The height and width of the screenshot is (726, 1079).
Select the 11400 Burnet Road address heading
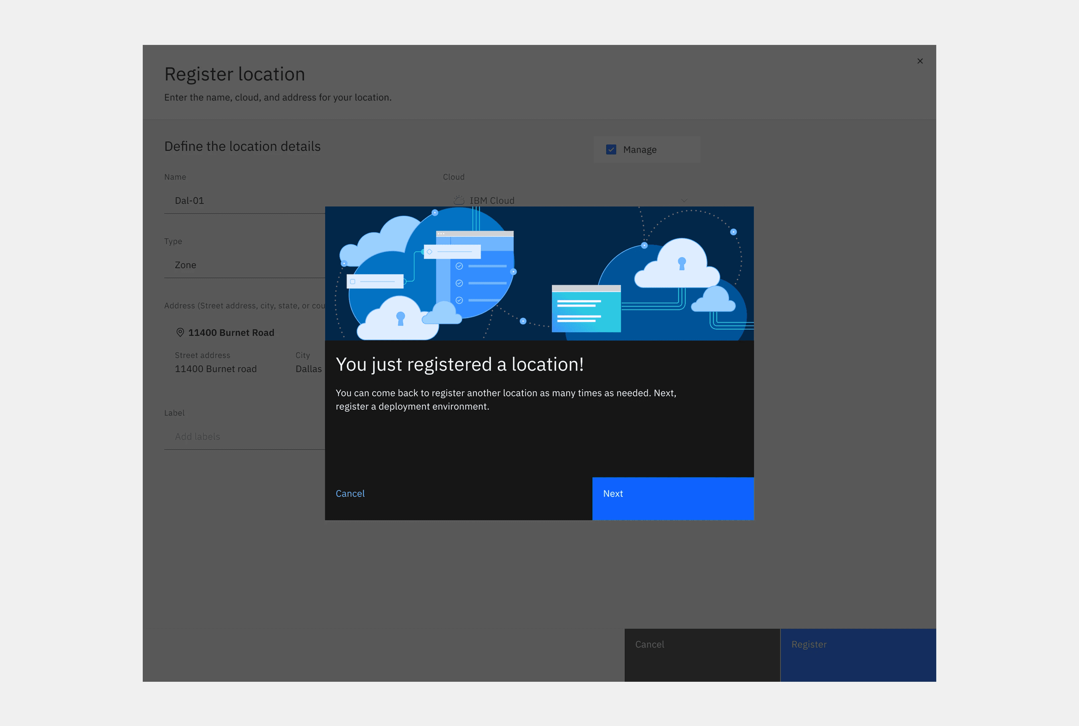tap(231, 332)
